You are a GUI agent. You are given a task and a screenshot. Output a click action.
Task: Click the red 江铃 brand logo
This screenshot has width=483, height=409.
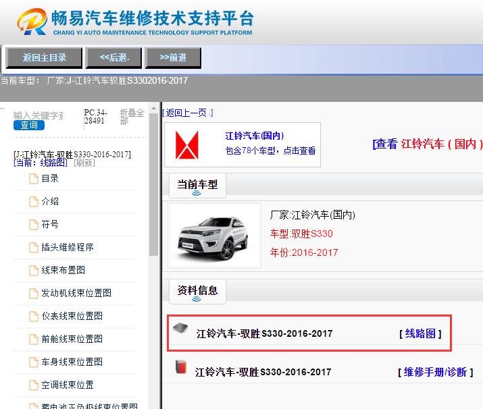pyautogui.click(x=186, y=145)
